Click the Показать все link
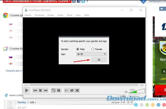Viewport: 166px width, 109px height. click(x=14, y=71)
